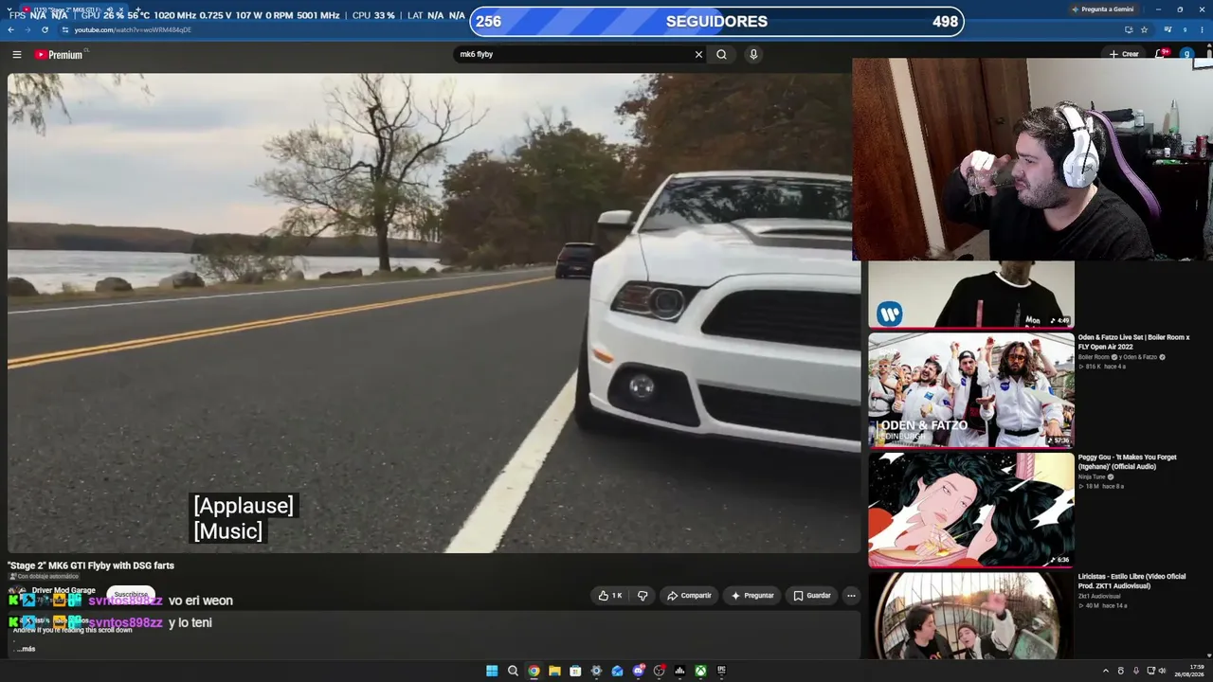
Task: Save the video with Guardar
Action: pyautogui.click(x=812, y=596)
